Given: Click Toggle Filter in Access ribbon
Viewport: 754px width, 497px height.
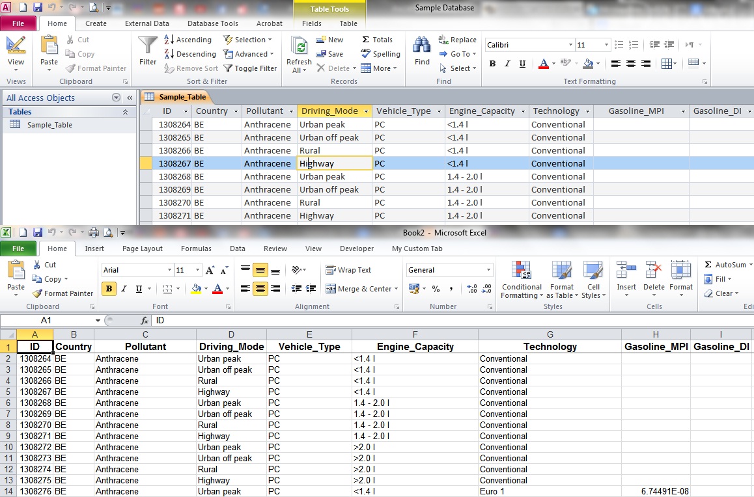Looking at the screenshot, I should click(x=250, y=68).
